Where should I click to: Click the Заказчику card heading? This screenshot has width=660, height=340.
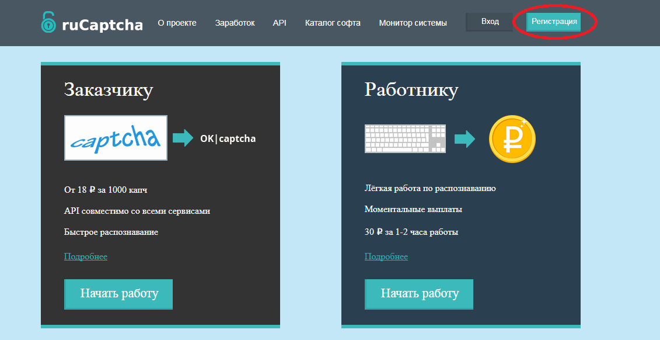(x=109, y=90)
